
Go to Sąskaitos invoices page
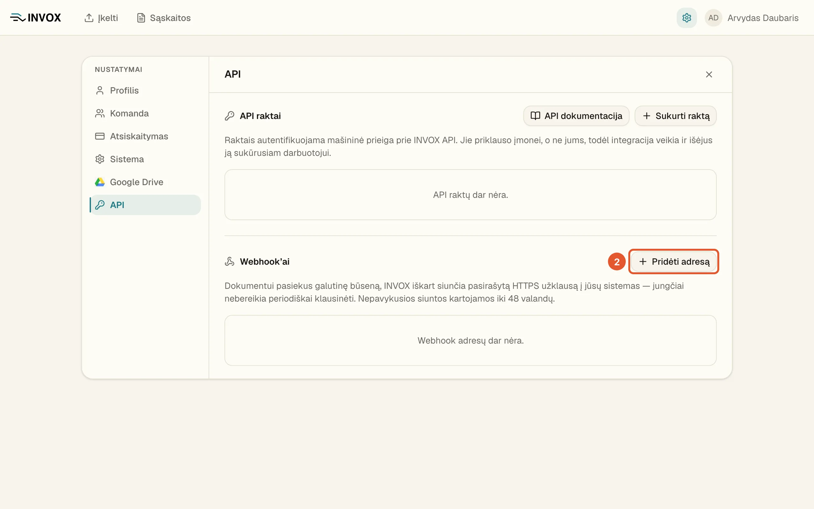point(164,18)
